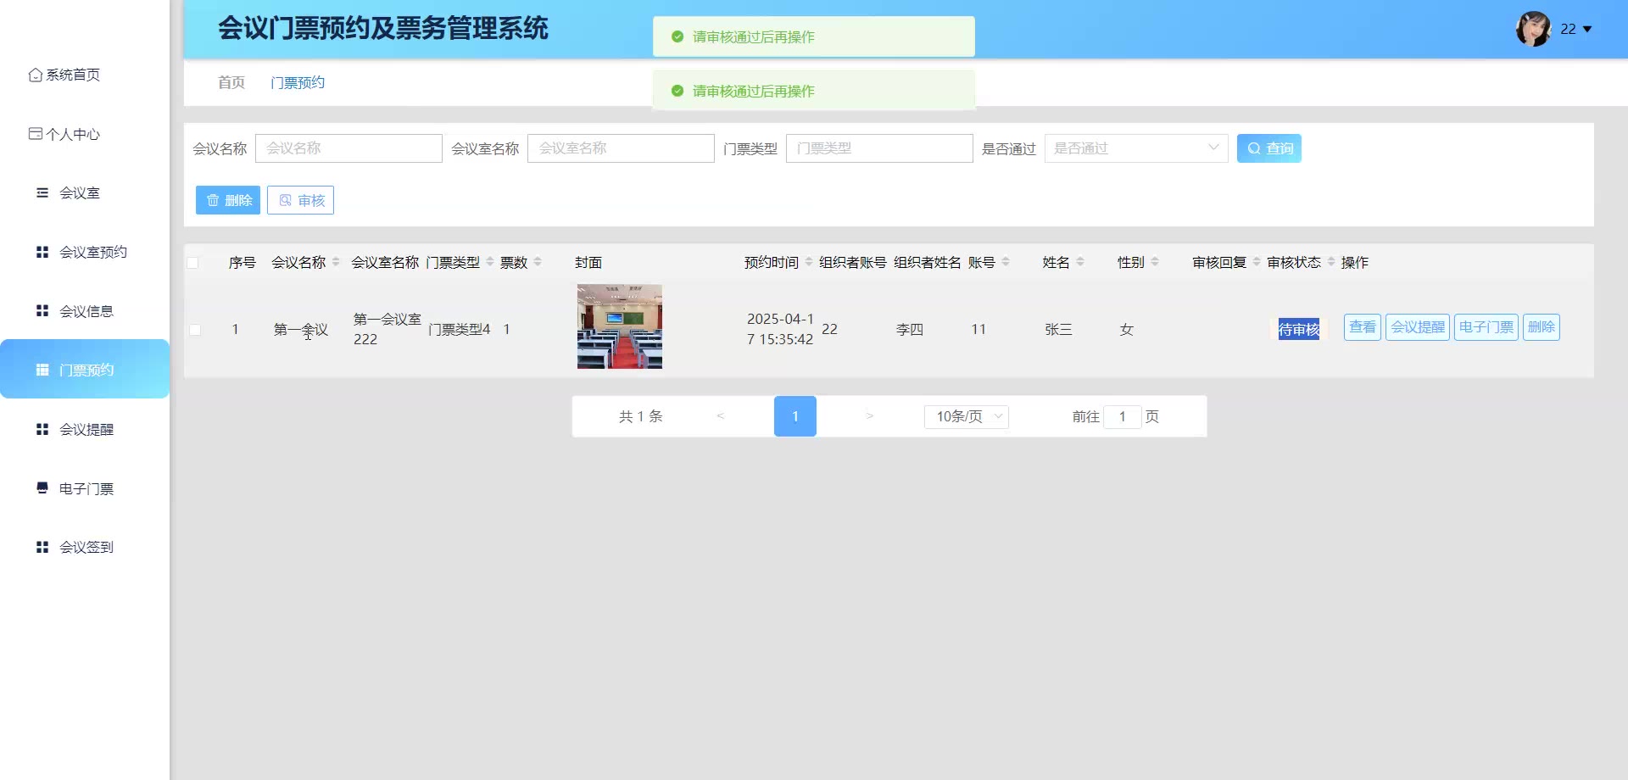This screenshot has width=1628, height=780.
Task: Go to the 首页 breadcrumb tab
Action: point(231,82)
